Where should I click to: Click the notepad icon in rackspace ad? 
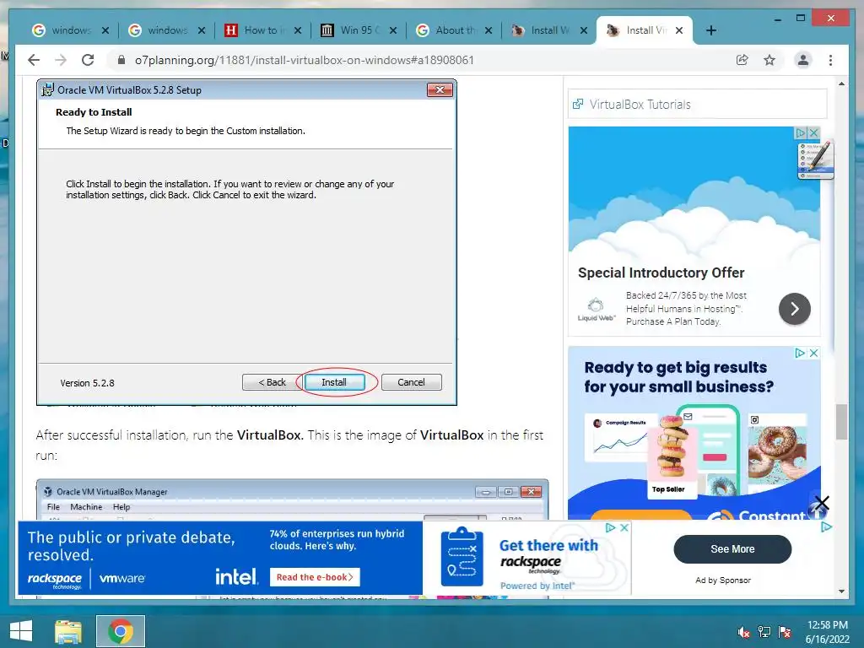pyautogui.click(x=462, y=557)
